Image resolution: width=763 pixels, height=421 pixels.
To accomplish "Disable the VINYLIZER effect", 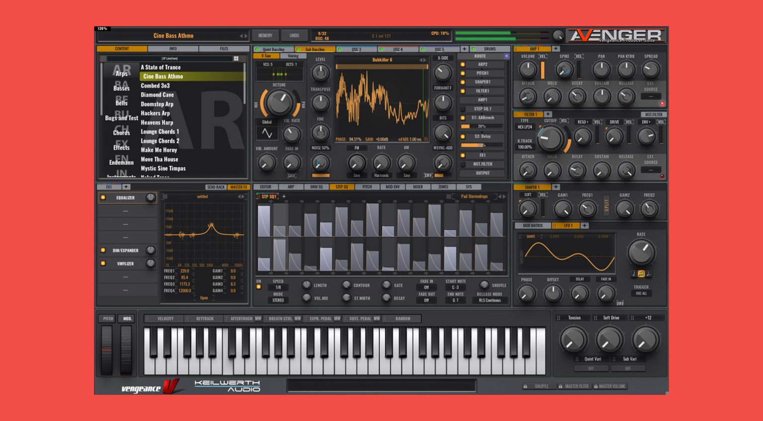I will (104, 264).
